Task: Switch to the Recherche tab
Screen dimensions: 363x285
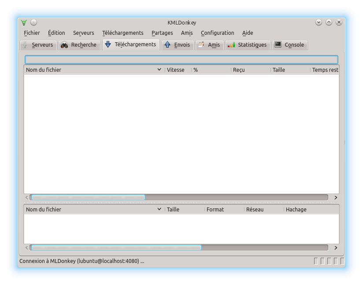Action: [79, 45]
